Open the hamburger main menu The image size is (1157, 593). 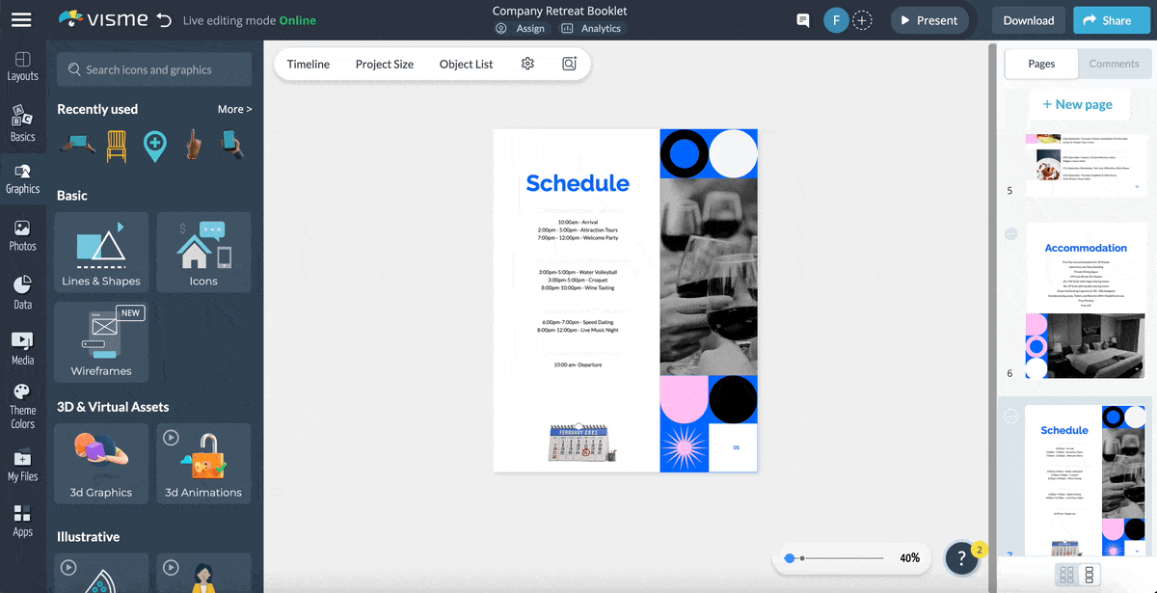tap(20, 20)
